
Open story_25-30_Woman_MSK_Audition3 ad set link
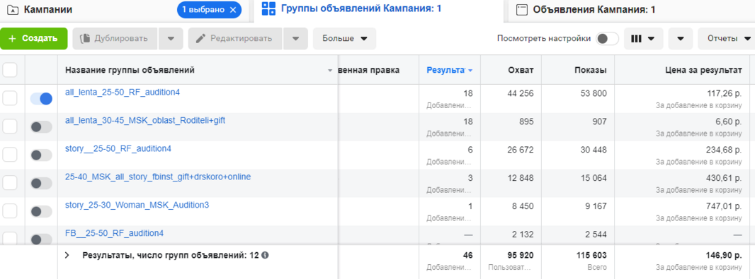click(137, 205)
